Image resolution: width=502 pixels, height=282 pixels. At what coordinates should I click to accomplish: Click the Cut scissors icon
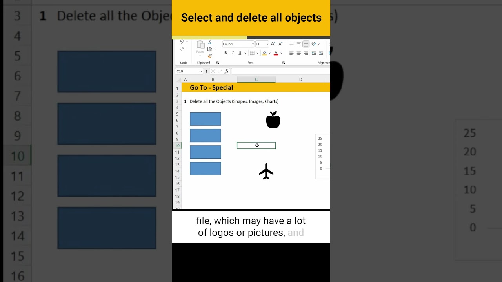tap(210, 42)
